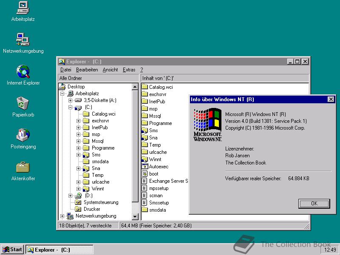The height and width of the screenshot is (255, 340).
Task: Open the Bearbeiten menu
Action: pos(87,70)
